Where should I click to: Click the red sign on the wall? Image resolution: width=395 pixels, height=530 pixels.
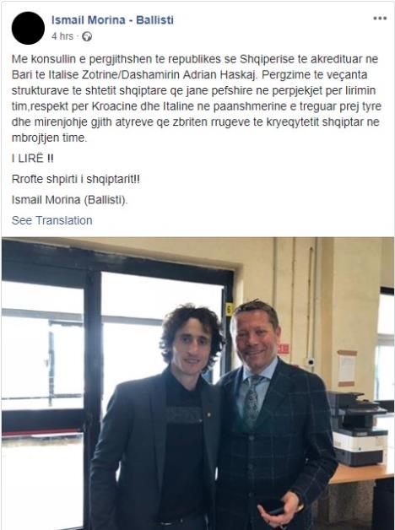(x=283, y=349)
